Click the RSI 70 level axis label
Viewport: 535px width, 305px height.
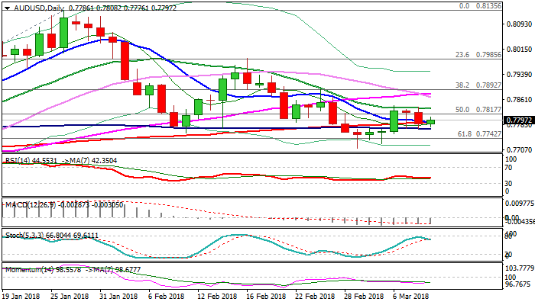tap(508, 168)
